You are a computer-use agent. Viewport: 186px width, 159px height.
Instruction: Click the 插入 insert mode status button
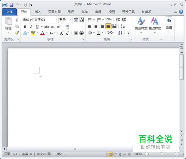pos(59,154)
